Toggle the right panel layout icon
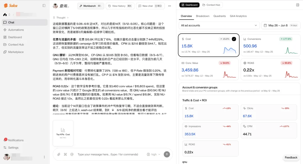This screenshot has width=303, height=164. click(298, 5)
